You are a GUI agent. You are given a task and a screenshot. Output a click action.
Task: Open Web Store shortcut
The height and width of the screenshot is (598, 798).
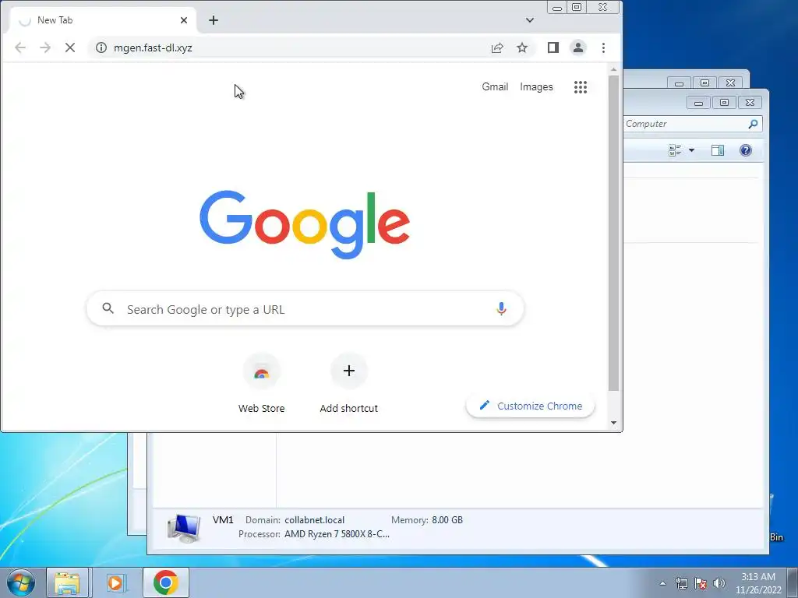262,382
